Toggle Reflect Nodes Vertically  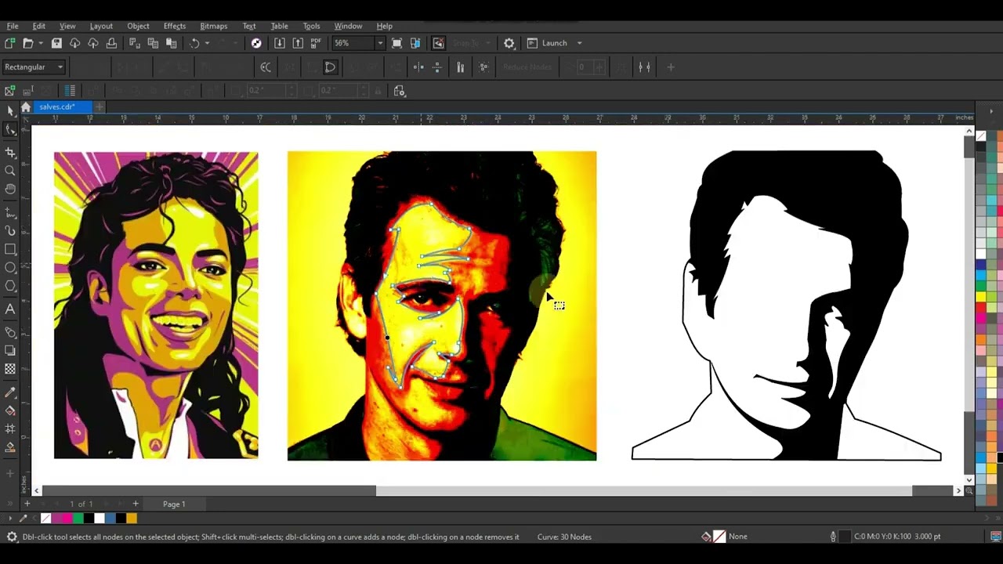tap(437, 67)
